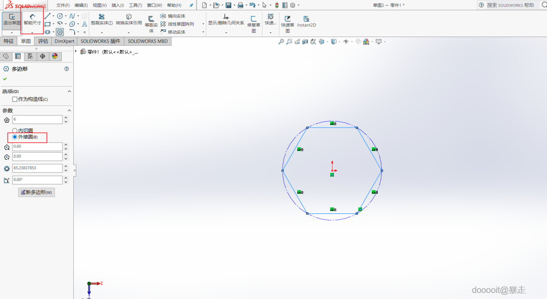
Task: Open the 工具(T) menu
Action: pyautogui.click(x=135, y=5)
